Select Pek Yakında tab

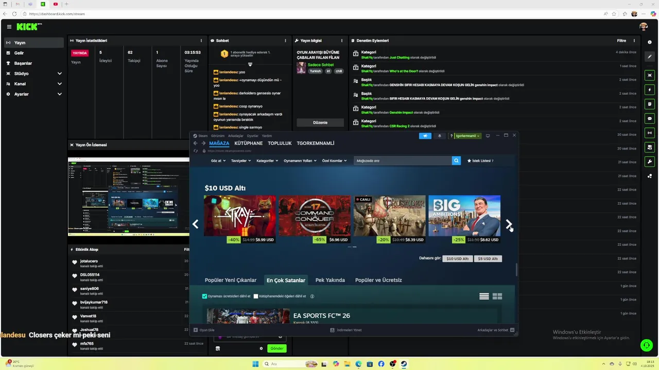330,280
